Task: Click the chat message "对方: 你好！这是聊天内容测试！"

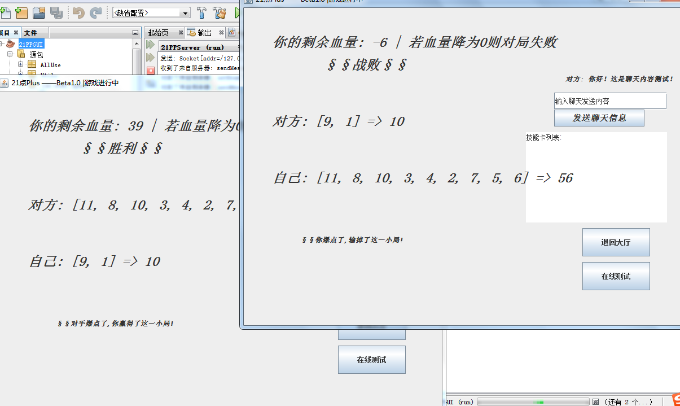Action: 620,79
